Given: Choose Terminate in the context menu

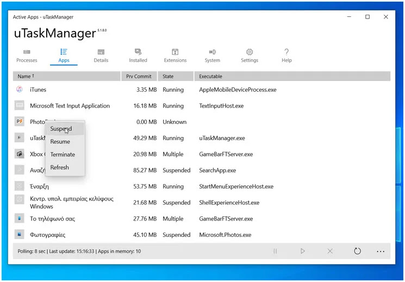Looking at the screenshot, I should click(65, 154).
